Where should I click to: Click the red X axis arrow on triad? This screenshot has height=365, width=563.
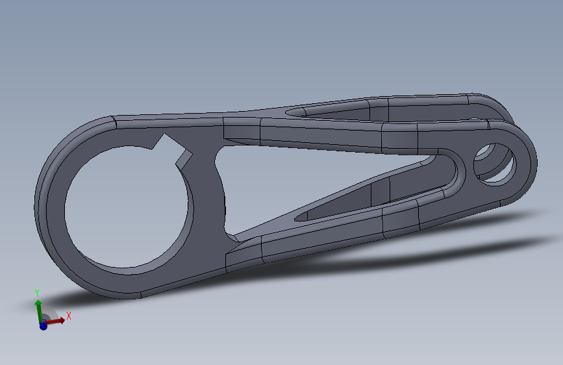(x=56, y=321)
